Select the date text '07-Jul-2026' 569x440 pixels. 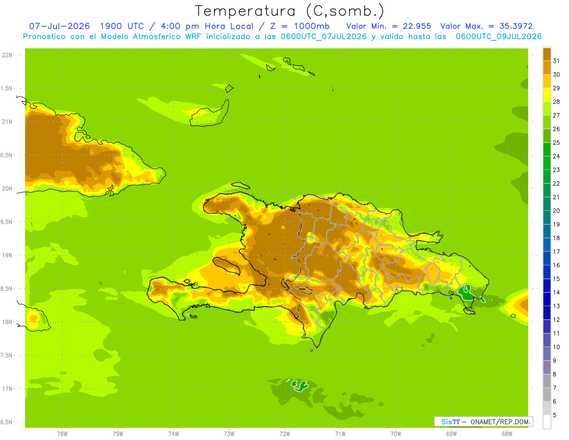[59, 26]
